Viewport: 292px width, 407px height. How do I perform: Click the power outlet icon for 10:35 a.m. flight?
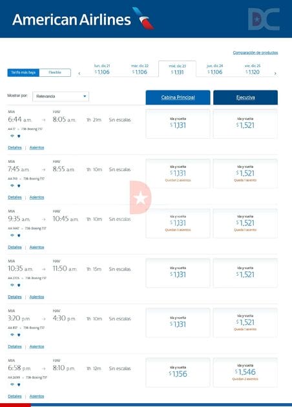pos(19,285)
